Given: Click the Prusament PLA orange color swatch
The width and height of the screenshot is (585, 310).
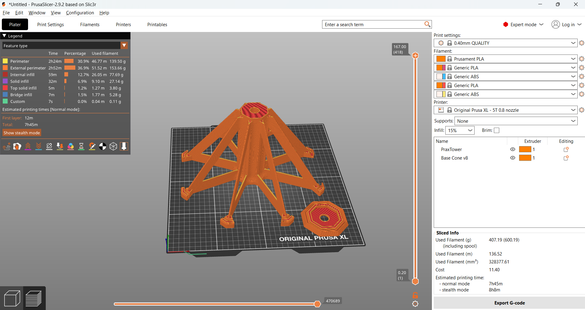Looking at the screenshot, I should pyautogui.click(x=441, y=59).
